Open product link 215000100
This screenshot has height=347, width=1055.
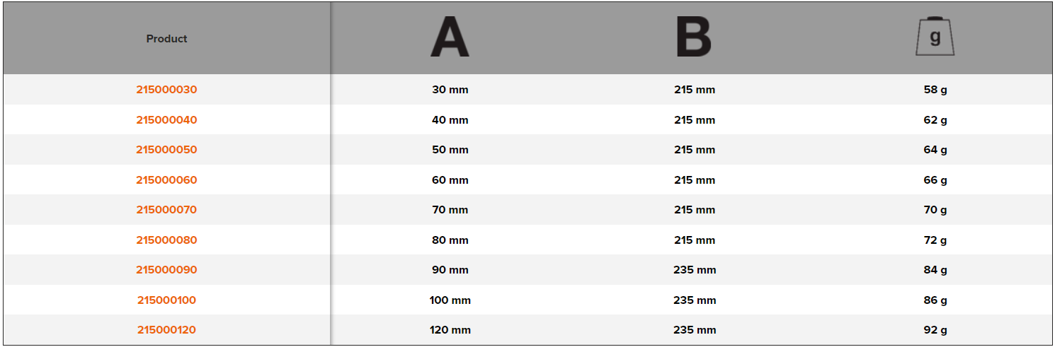[166, 300]
